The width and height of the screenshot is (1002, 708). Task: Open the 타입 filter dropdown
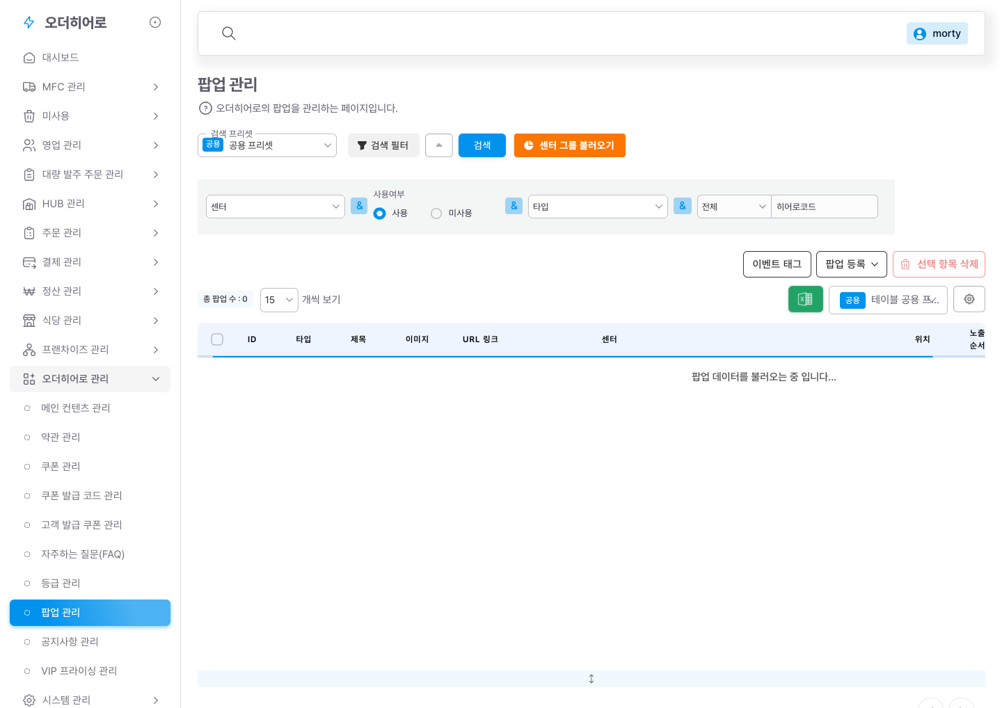pyautogui.click(x=598, y=207)
